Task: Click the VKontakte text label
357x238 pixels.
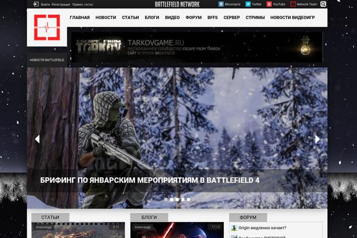Action: pos(233,4)
